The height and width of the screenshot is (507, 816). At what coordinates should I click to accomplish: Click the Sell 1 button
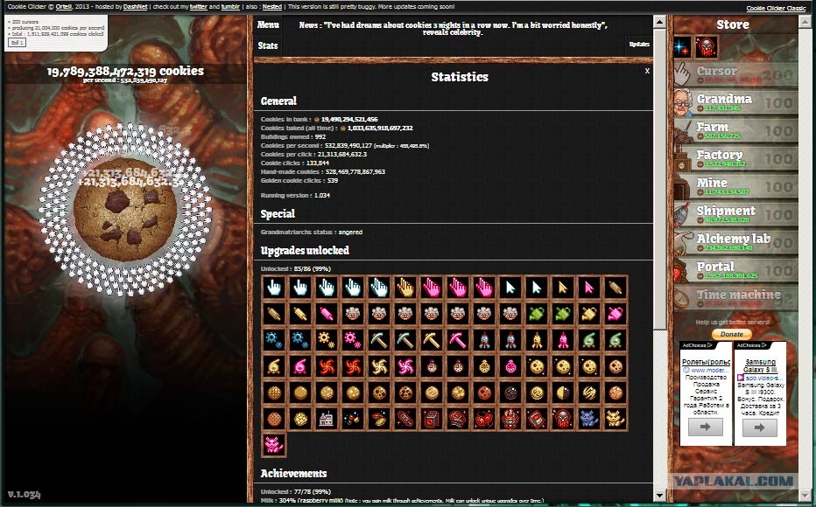tap(18, 43)
